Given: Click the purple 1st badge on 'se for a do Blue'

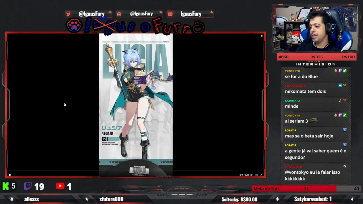Looking at the screenshot, I should click(340, 71).
